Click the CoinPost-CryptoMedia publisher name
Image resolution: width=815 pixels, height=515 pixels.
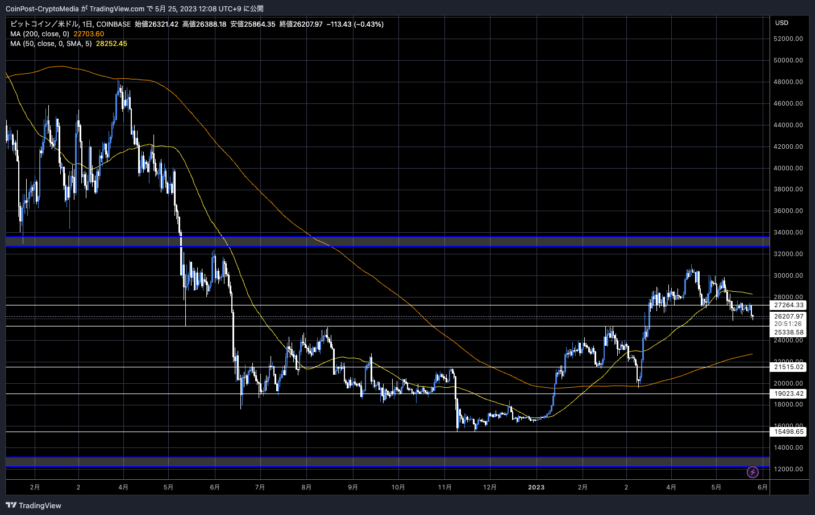pyautogui.click(x=42, y=9)
